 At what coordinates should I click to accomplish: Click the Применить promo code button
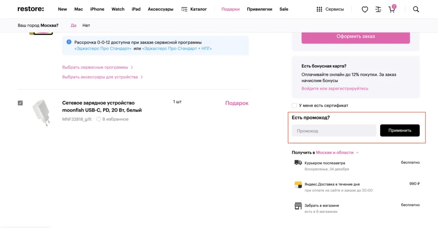pyautogui.click(x=400, y=130)
